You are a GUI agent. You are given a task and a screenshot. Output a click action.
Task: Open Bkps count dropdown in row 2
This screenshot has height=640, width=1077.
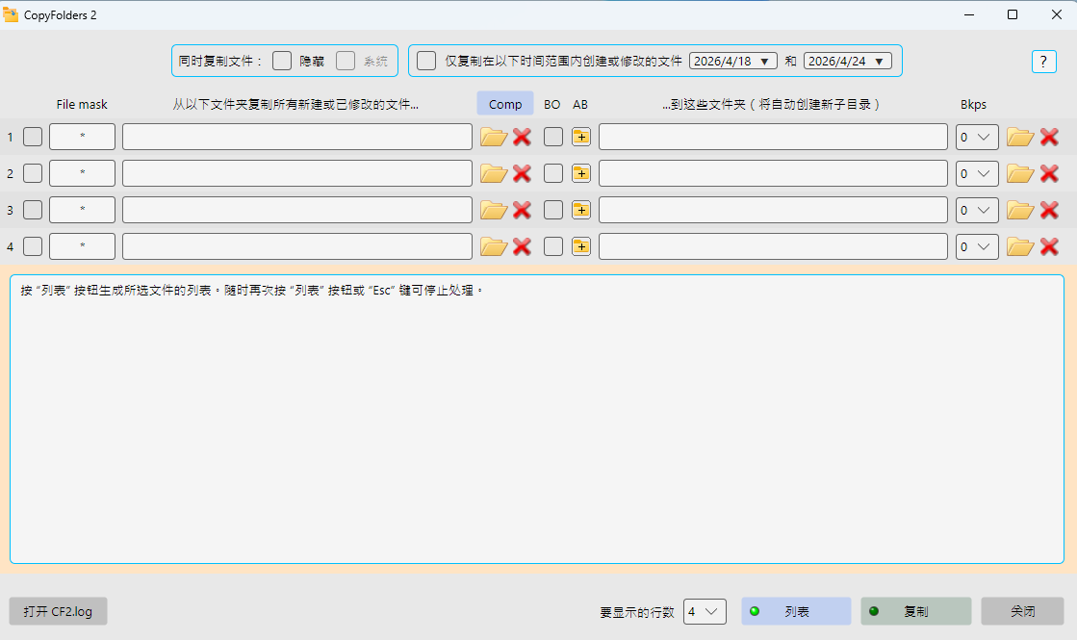point(977,173)
